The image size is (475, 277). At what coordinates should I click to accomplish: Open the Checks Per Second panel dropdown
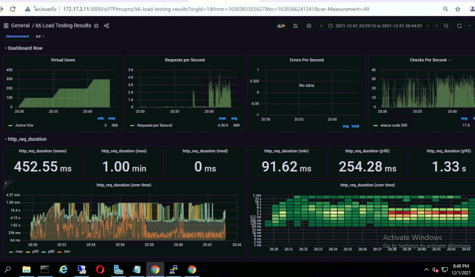(x=430, y=60)
